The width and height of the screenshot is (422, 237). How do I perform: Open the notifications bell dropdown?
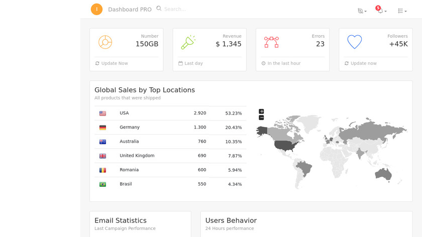(381, 11)
